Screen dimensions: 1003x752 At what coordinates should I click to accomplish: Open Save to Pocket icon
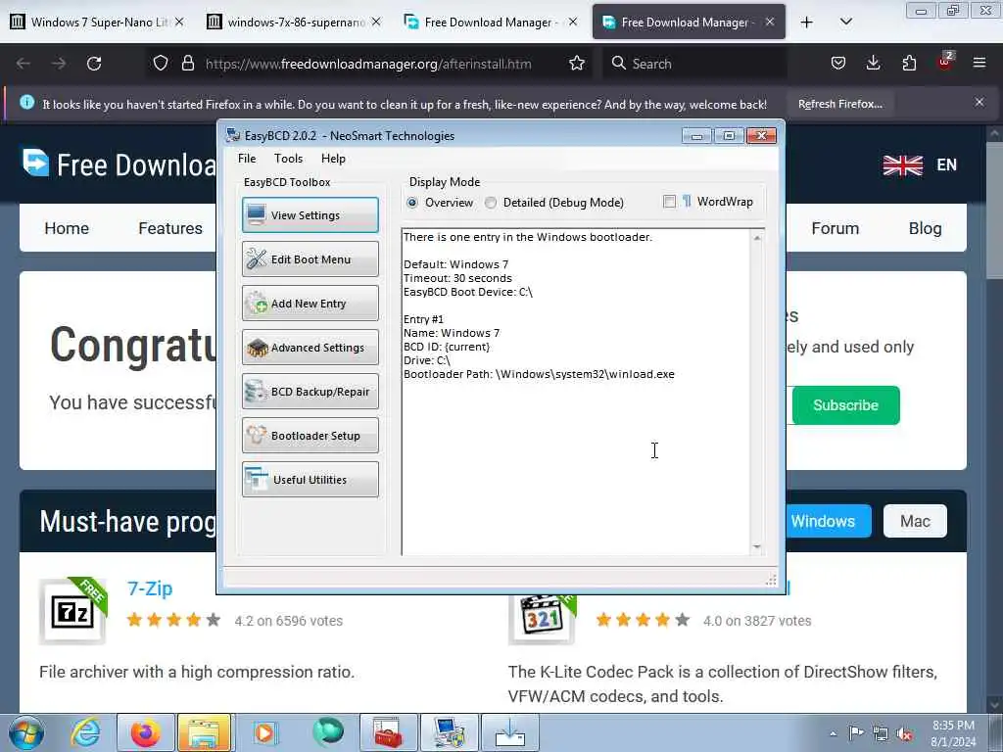point(838,64)
